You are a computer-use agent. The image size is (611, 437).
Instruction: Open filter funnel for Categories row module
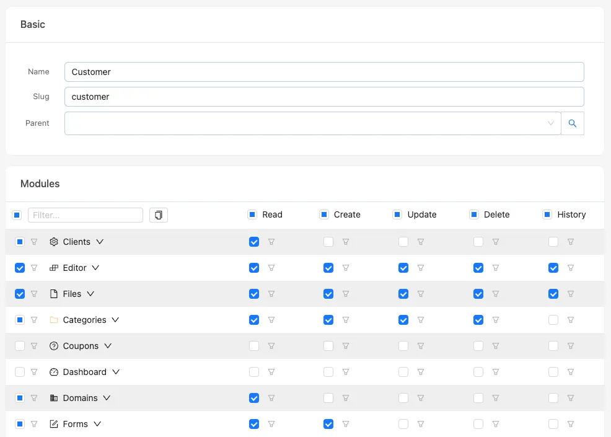coord(34,320)
